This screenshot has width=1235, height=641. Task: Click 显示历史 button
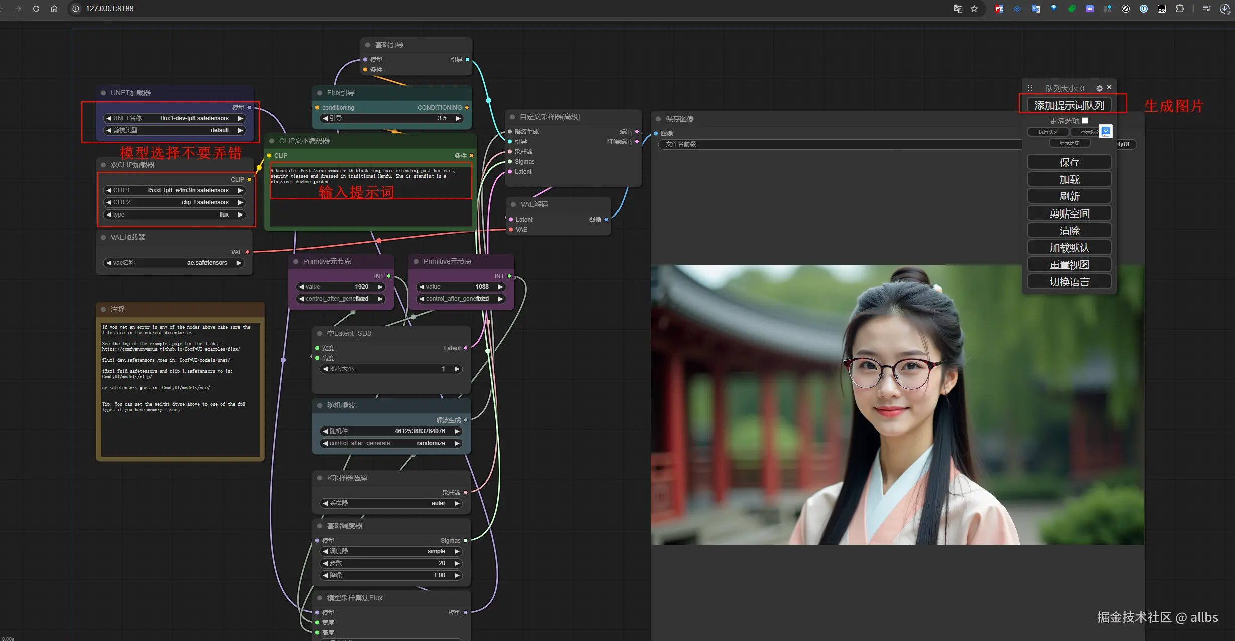(1069, 143)
